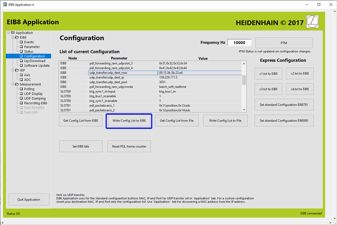Image resolution: width=337 pixels, height=225 pixels.
Task: Click the PTM button
Action: click(284, 43)
